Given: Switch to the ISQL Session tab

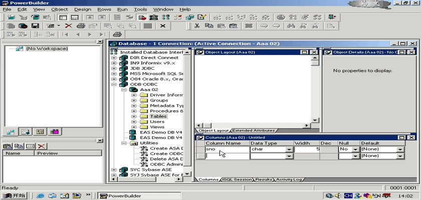Looking at the screenshot, I should pyautogui.click(x=237, y=179).
